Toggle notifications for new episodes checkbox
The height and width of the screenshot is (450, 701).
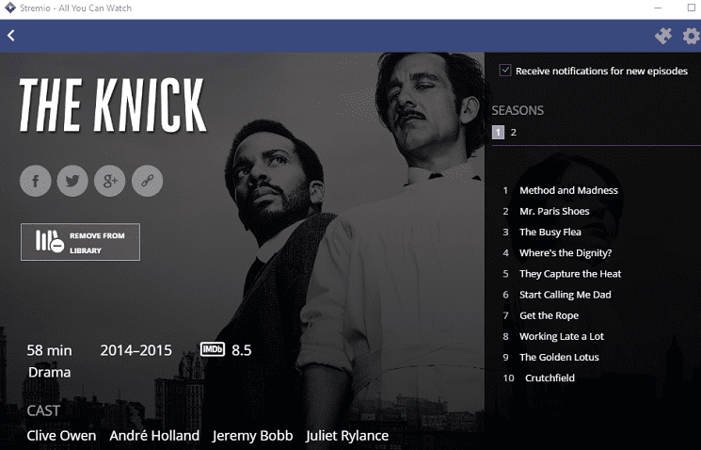505,71
